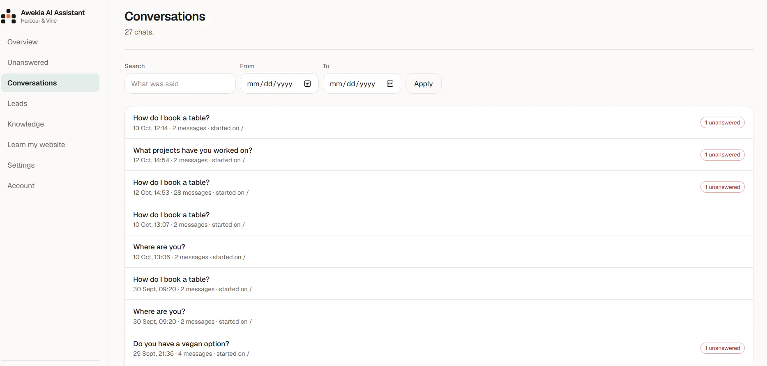The width and height of the screenshot is (767, 366).
Task: Open calendar picker in From date field
Action: click(x=307, y=84)
